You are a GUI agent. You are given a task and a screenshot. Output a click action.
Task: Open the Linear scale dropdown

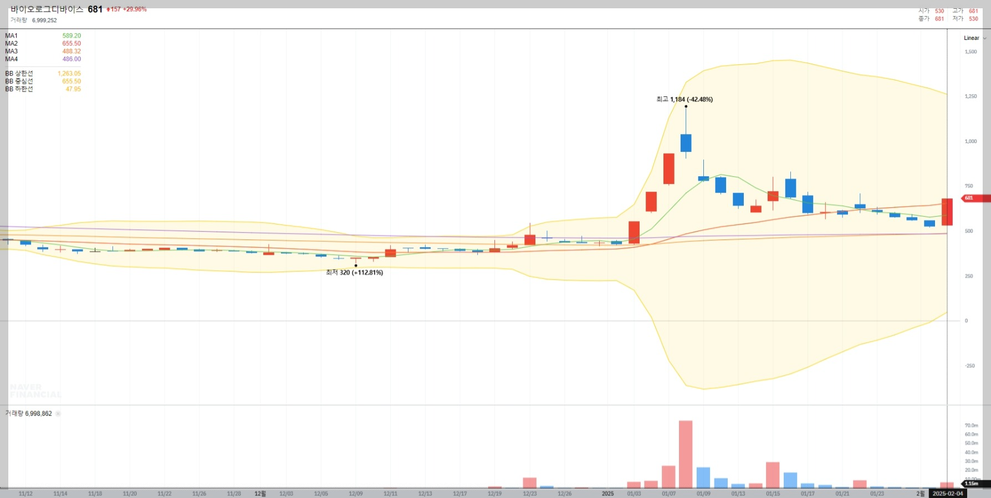975,38
